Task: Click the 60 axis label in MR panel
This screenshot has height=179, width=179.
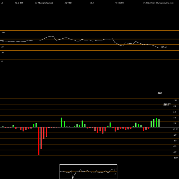Action: 174,112
